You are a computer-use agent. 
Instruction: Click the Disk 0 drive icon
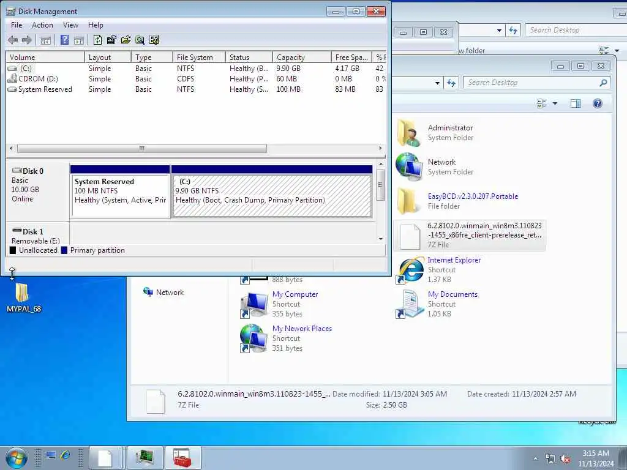(17, 170)
